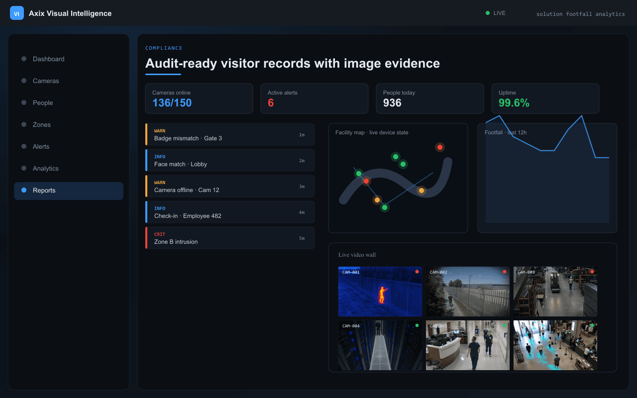Screen dimensions: 637x398
Task: Open the Badge mismatch · Gate 3 alert
Action: tap(230, 134)
